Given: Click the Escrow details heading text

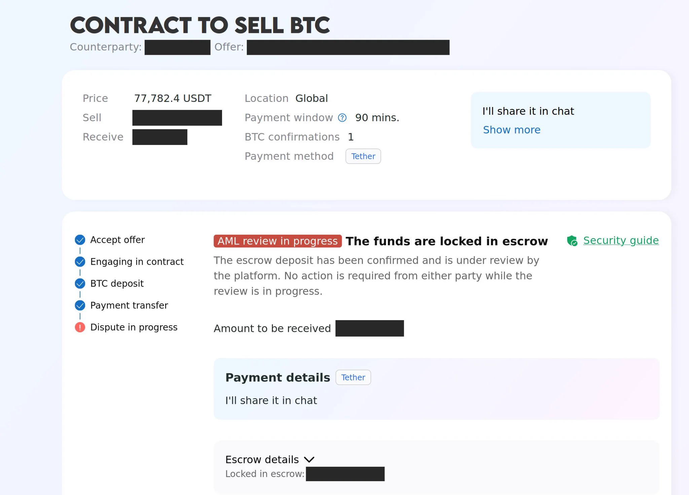Looking at the screenshot, I should pyautogui.click(x=262, y=460).
